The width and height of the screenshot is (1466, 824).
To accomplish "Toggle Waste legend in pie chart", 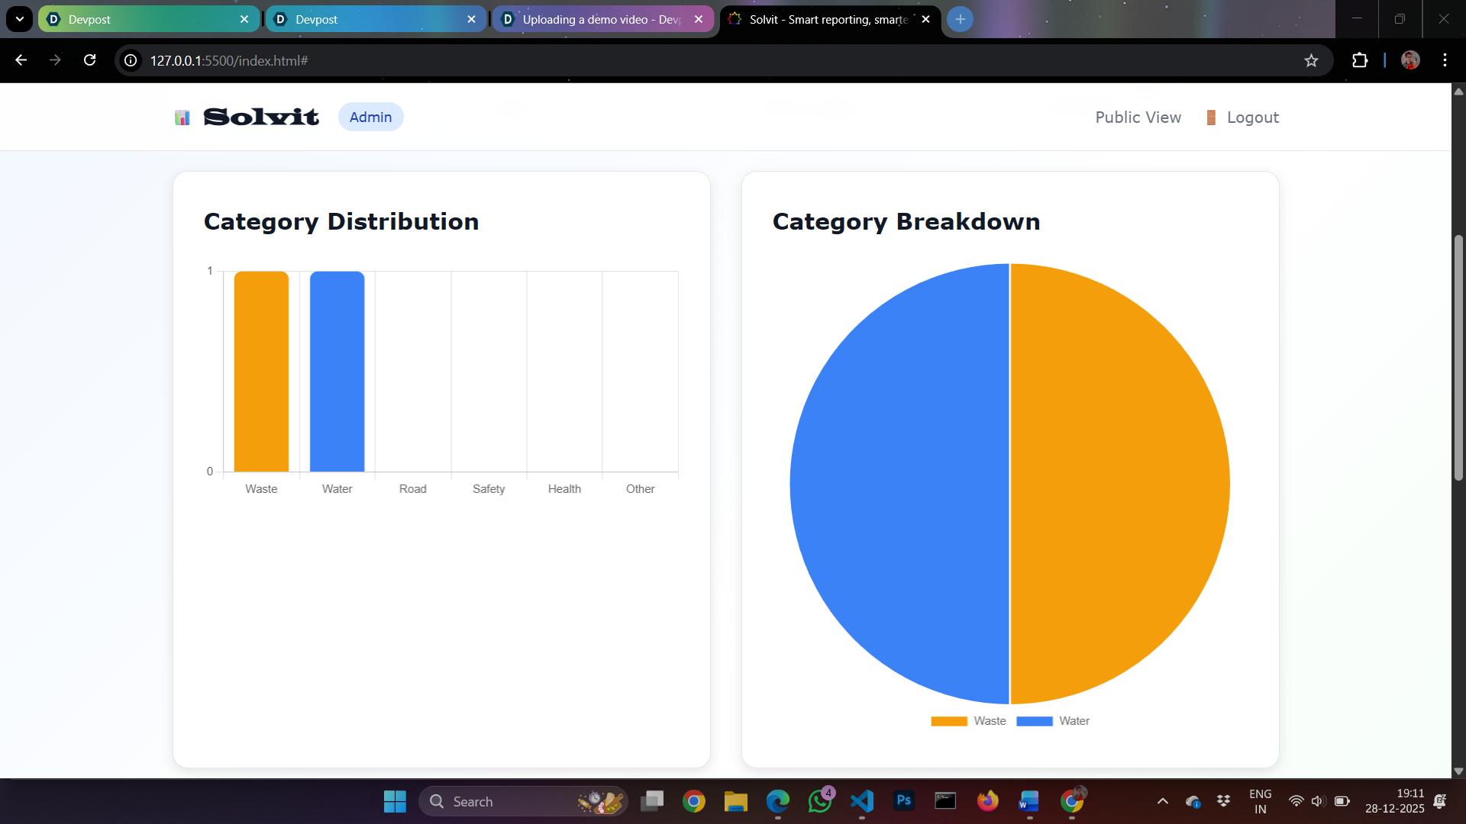I will point(968,721).
